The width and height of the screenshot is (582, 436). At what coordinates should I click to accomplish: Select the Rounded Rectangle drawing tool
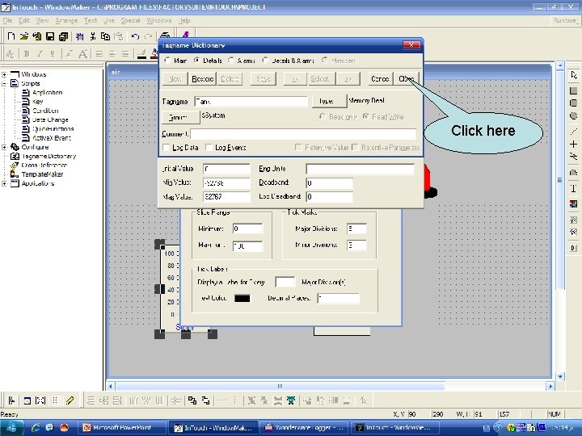point(574,103)
